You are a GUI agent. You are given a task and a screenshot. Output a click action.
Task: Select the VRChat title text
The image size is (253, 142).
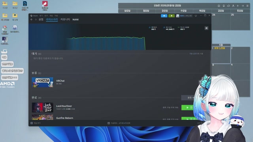coord(60,81)
